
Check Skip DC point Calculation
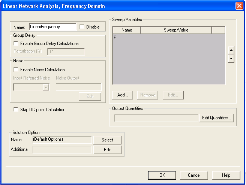point(16,110)
